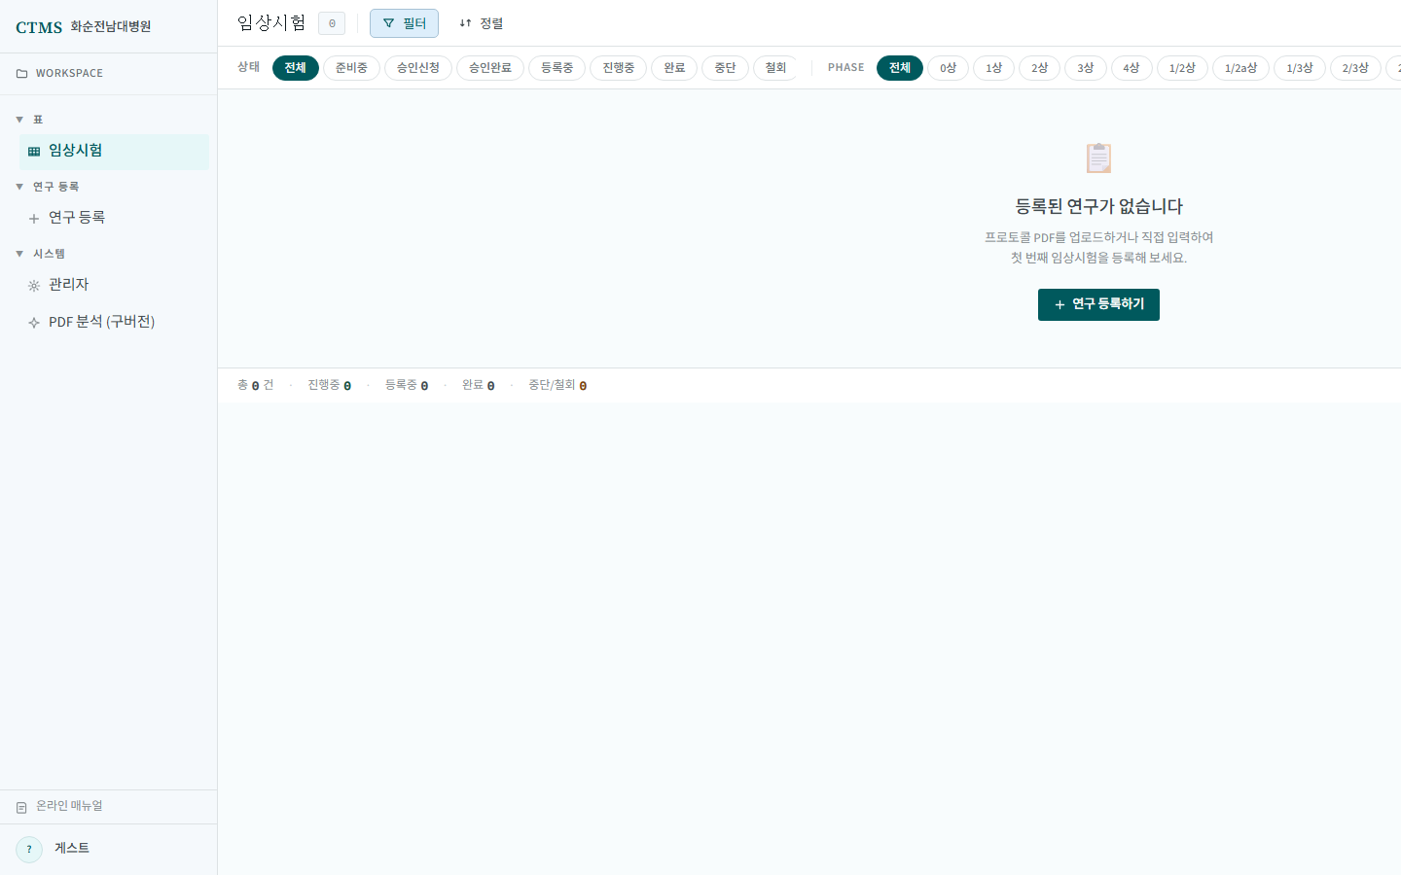The image size is (1401, 875).
Task: Filter status by 승인신청
Action: (418, 68)
